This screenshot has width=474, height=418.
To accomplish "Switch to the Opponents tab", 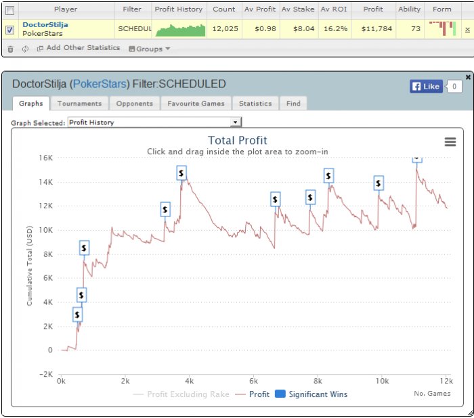I will [135, 103].
